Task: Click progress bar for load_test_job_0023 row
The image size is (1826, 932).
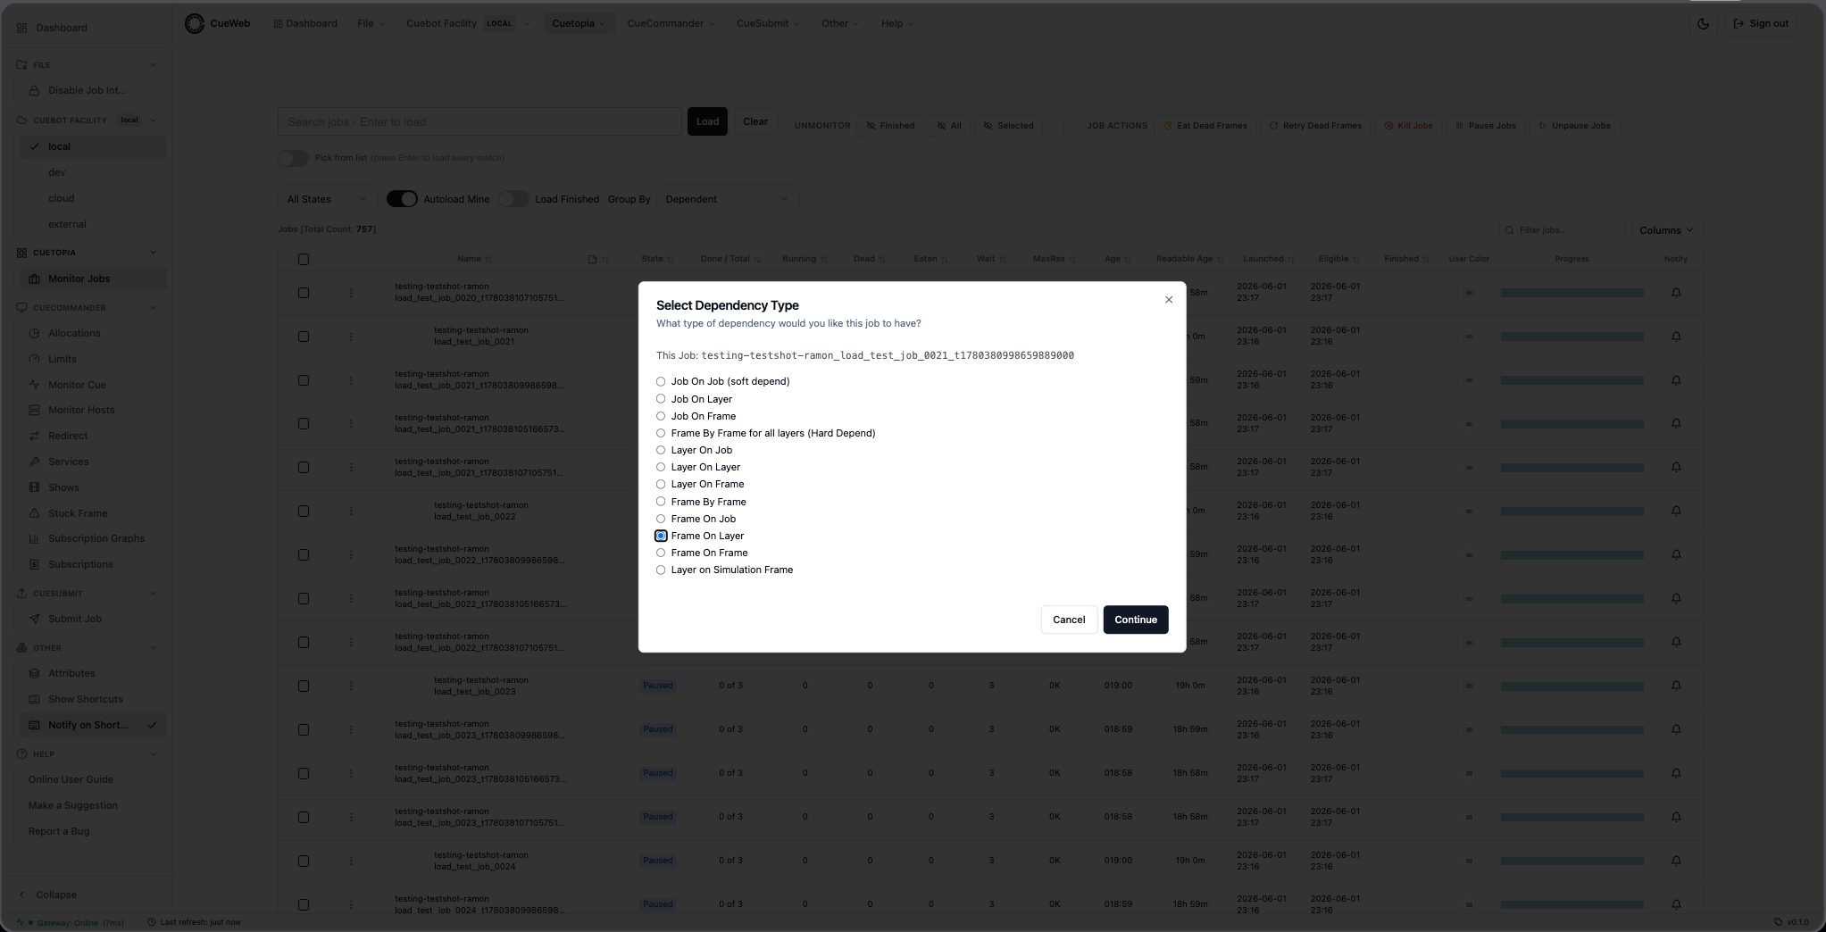Action: tap(1572, 686)
